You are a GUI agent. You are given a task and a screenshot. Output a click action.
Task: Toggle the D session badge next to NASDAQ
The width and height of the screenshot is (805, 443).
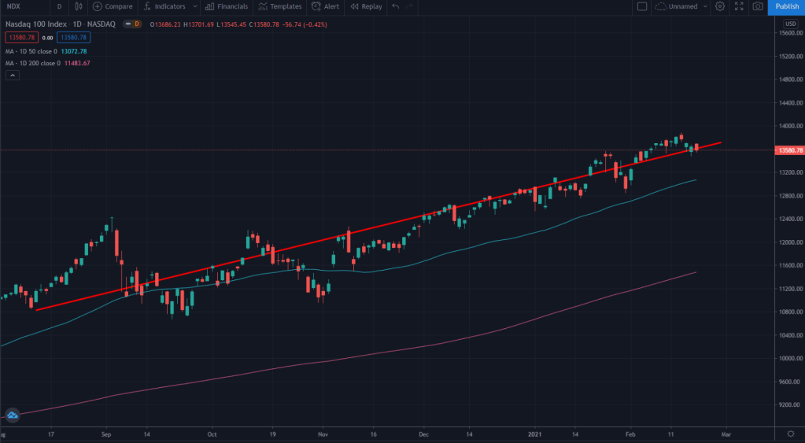[135, 24]
